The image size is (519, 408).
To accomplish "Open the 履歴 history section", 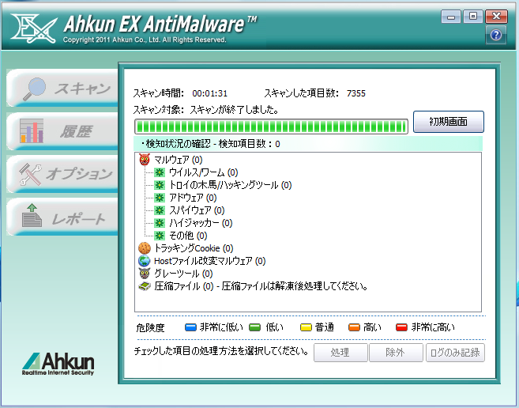I will tap(62, 131).
